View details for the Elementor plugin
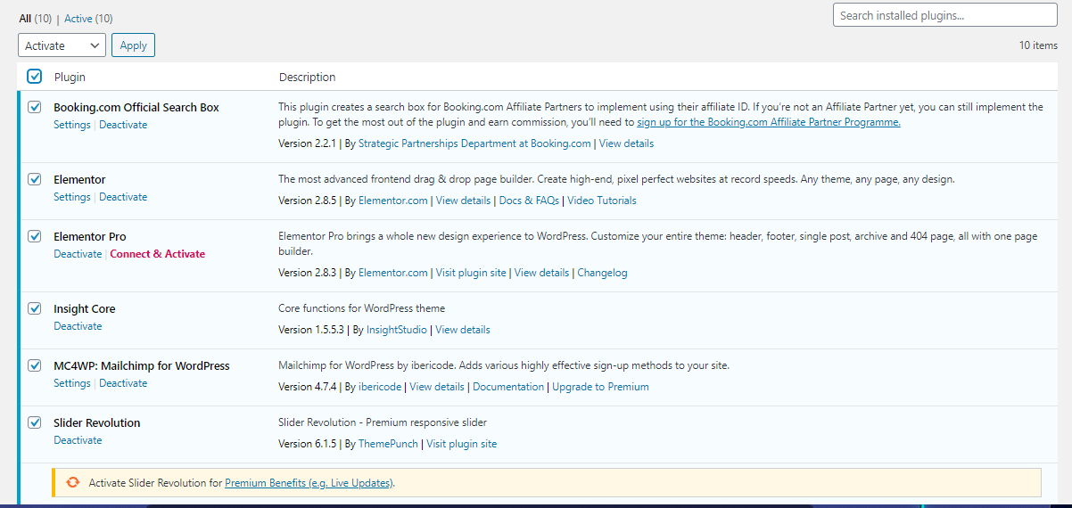Screen dimensions: 1072x508 click(463, 201)
